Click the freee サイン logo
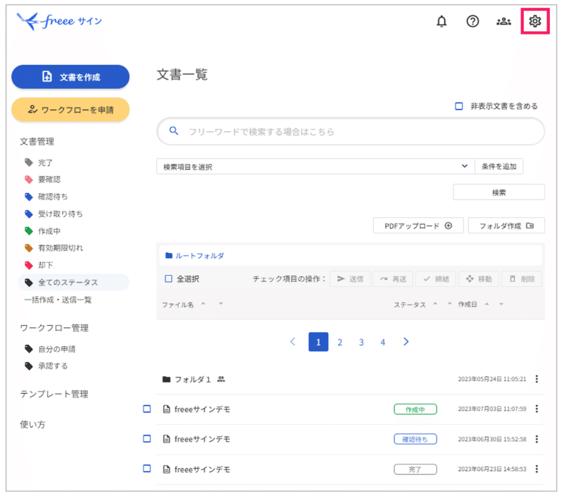The image size is (563, 497). click(60, 21)
